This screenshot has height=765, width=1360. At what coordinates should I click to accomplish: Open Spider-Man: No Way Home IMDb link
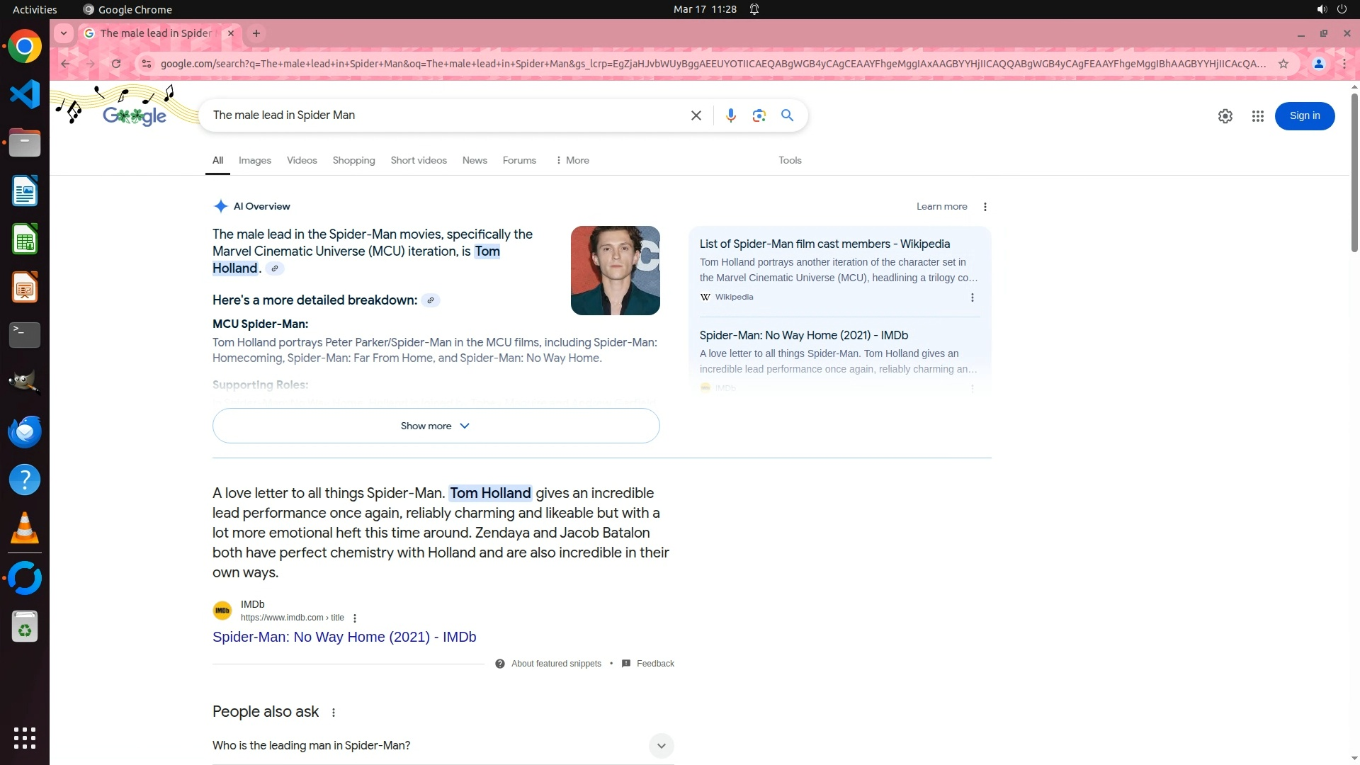pos(344,637)
